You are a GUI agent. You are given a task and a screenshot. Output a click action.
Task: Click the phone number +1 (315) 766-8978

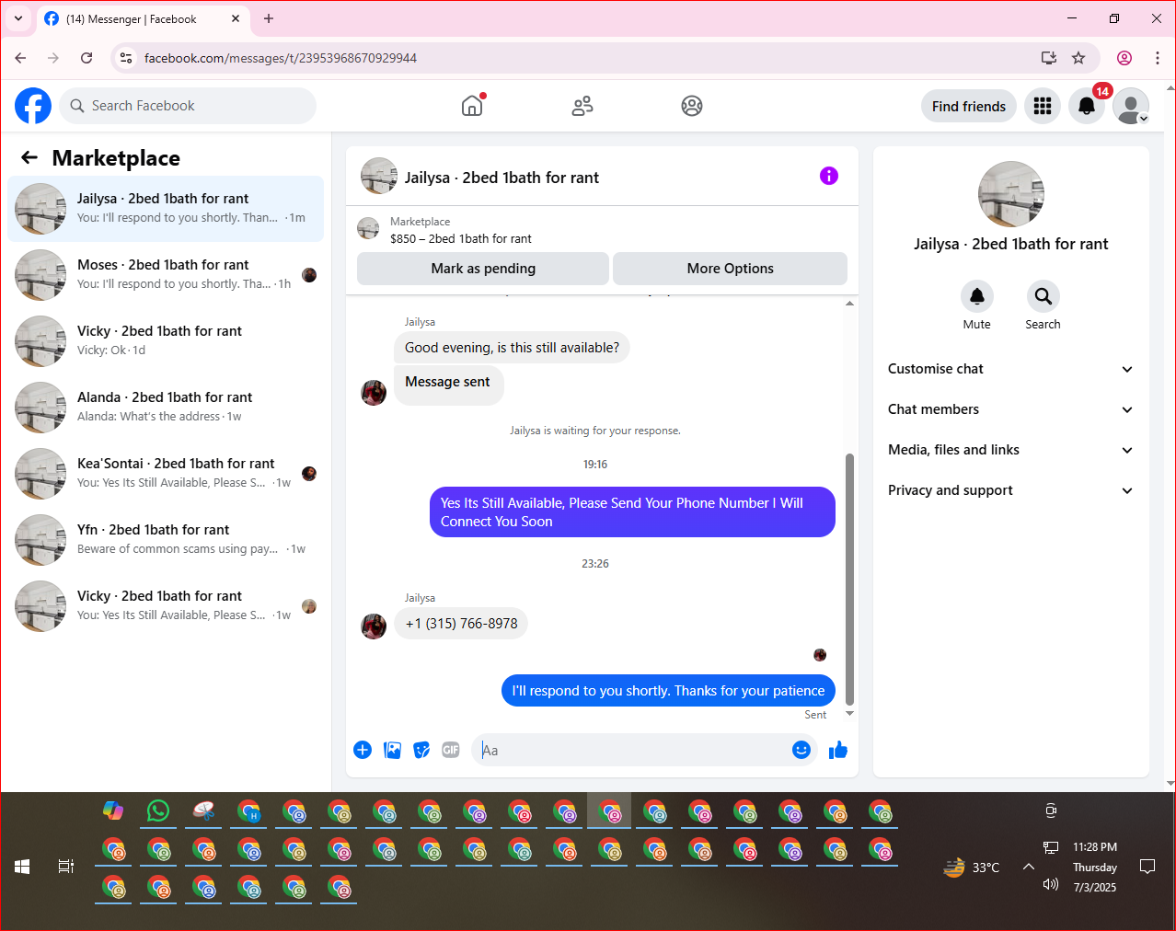pos(461,623)
